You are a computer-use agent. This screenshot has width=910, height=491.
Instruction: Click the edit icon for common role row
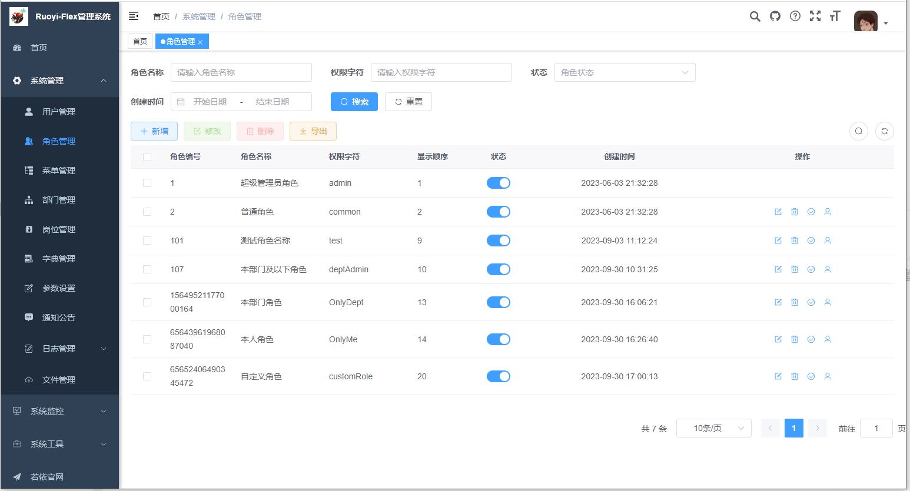click(778, 212)
